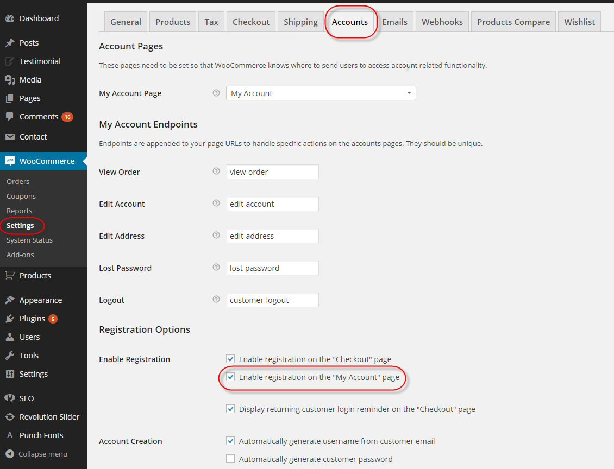The height and width of the screenshot is (469, 614).
Task: Expand the Users menu in sidebar
Action: pyautogui.click(x=29, y=337)
